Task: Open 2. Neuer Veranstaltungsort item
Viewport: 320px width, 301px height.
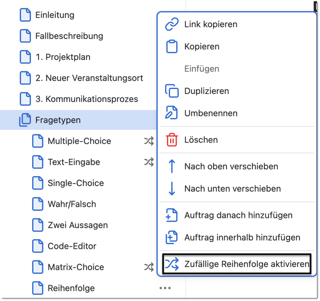Action: [x=89, y=78]
